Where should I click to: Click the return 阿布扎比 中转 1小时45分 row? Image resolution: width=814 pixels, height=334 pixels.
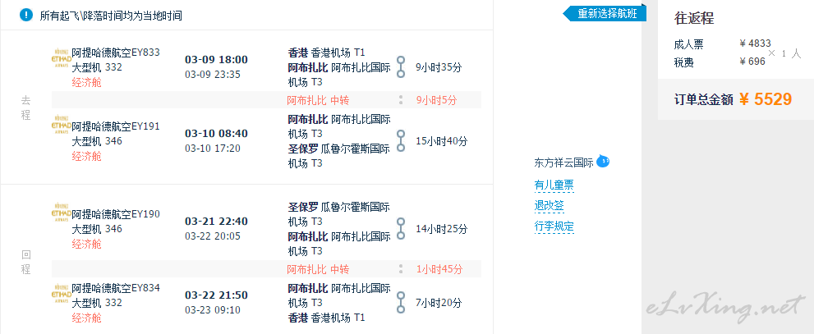coord(318,269)
